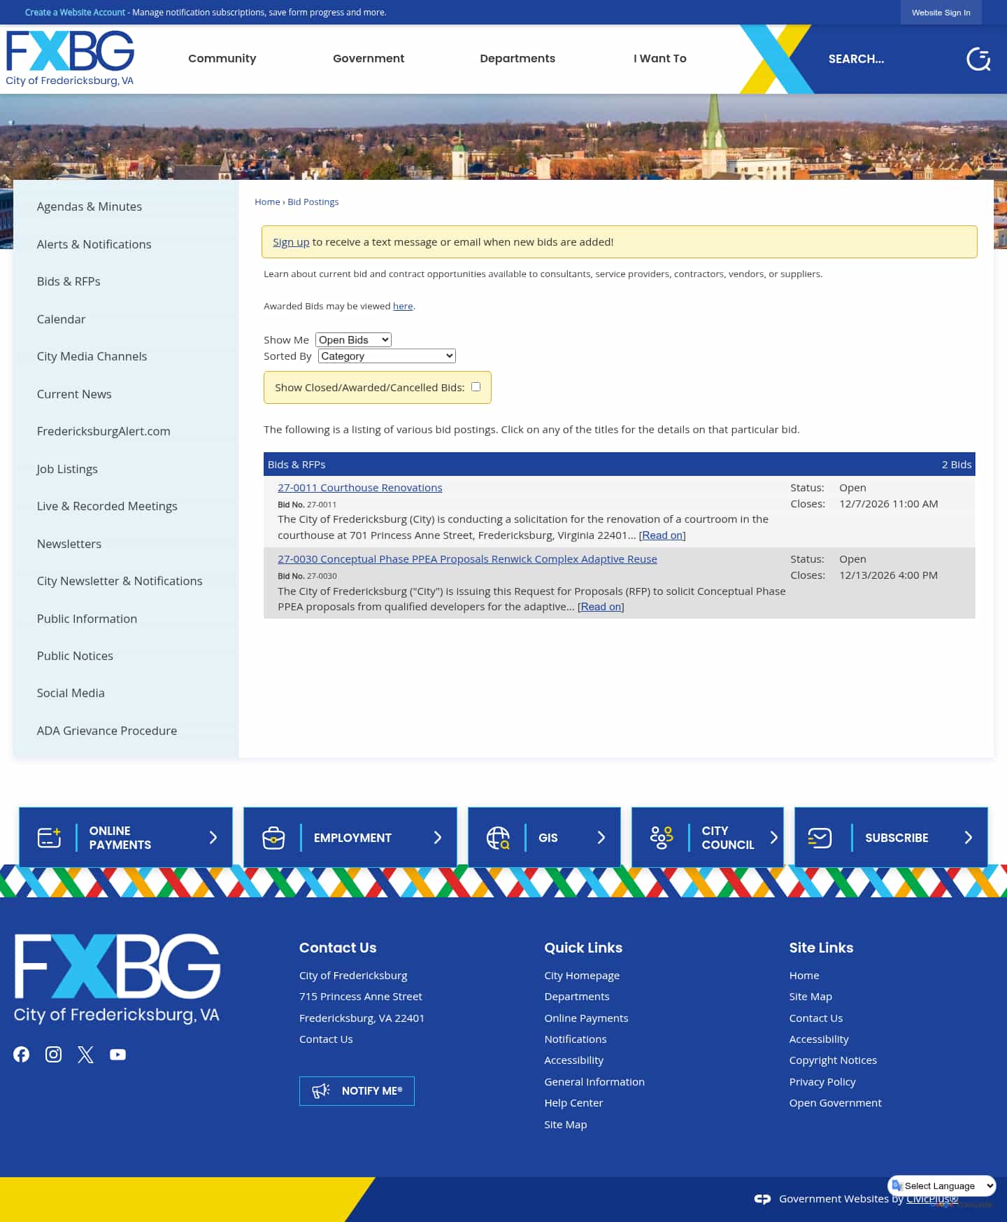
Task: Toggle Show Closed/Awarded/Cancelled Bids checkbox
Action: click(476, 386)
